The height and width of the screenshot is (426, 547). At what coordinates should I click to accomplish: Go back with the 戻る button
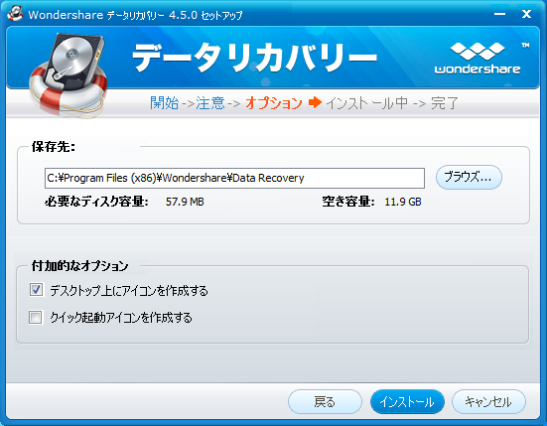point(325,401)
